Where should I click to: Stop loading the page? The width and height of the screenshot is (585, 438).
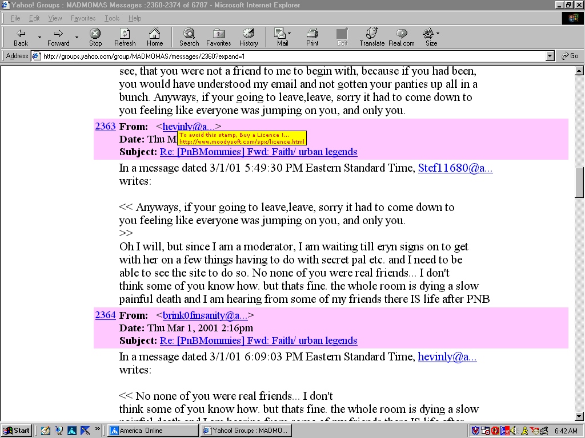(95, 37)
